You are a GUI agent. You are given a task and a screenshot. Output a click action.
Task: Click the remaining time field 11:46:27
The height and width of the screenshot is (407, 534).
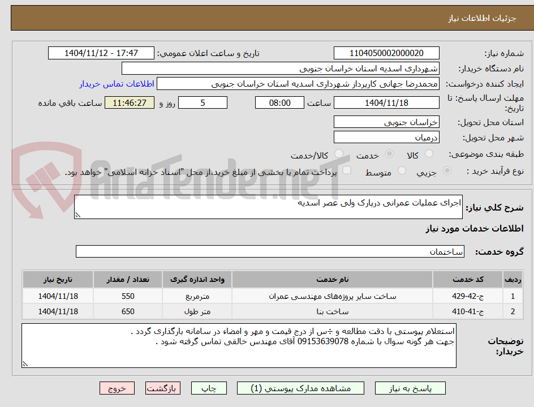click(x=130, y=102)
